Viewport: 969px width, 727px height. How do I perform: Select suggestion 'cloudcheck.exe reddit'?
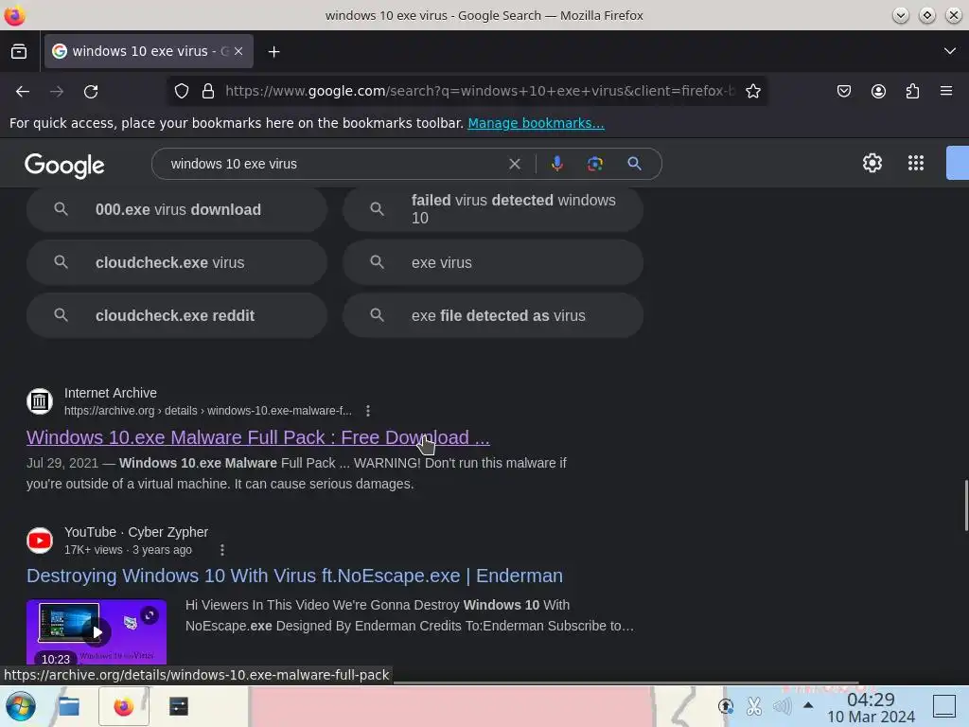(x=177, y=316)
